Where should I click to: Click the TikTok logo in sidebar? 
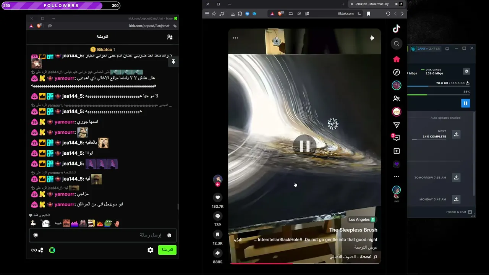396,29
